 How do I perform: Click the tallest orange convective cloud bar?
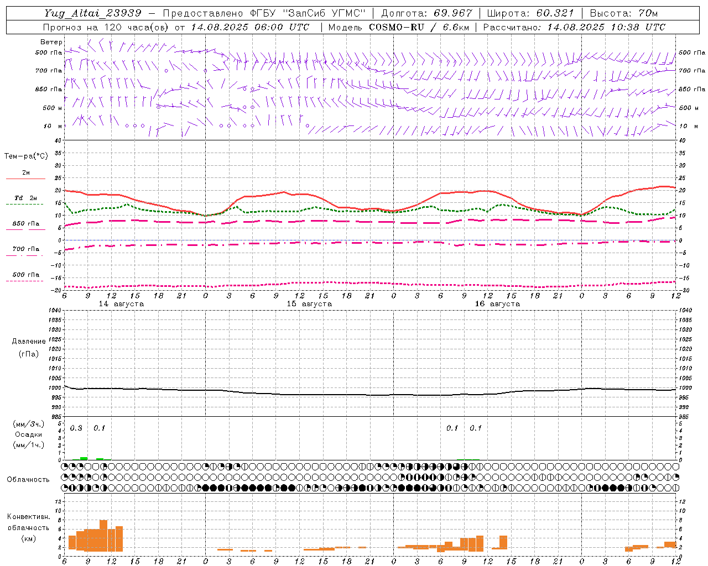(103, 536)
